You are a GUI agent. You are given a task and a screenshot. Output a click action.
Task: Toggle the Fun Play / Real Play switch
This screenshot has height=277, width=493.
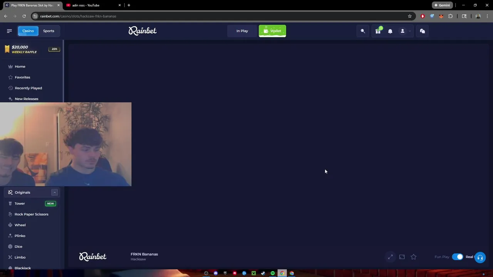(x=458, y=257)
